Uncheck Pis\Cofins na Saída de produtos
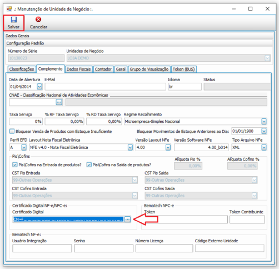 click(89, 165)
